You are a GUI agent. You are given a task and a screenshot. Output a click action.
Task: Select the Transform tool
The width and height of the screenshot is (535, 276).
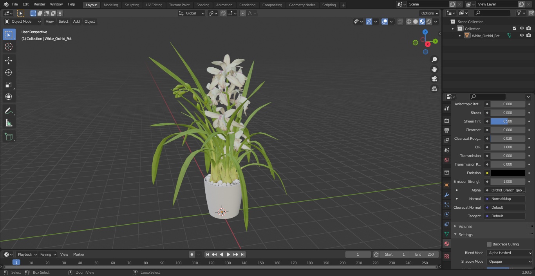pyautogui.click(x=9, y=97)
